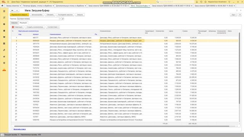Open the sections menu icon atop left sidebar
244x137 pixels.
(4, 11)
